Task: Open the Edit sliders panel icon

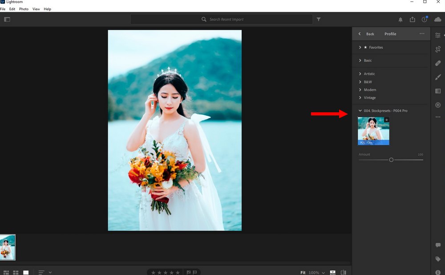Action: tap(438, 35)
